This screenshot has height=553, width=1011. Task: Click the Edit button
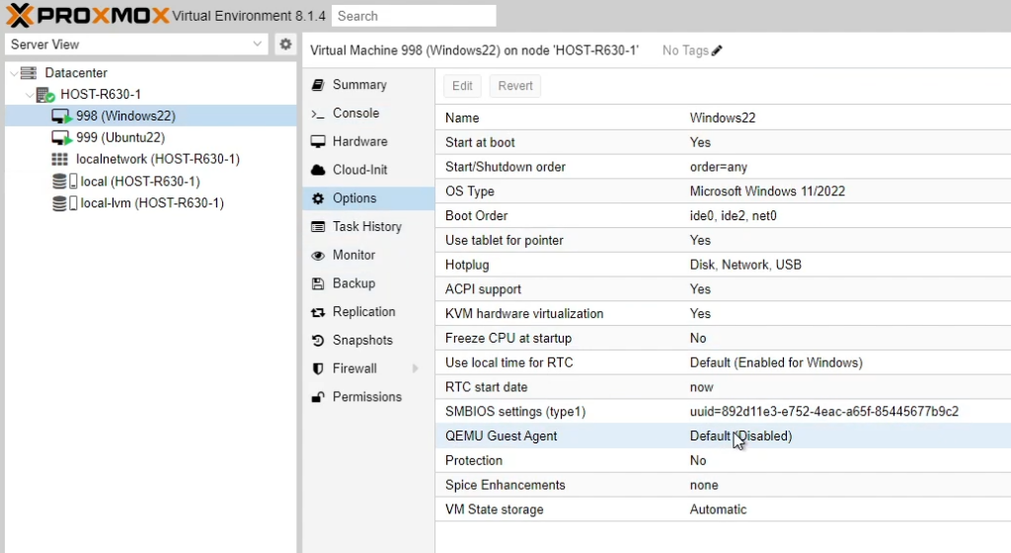point(462,86)
